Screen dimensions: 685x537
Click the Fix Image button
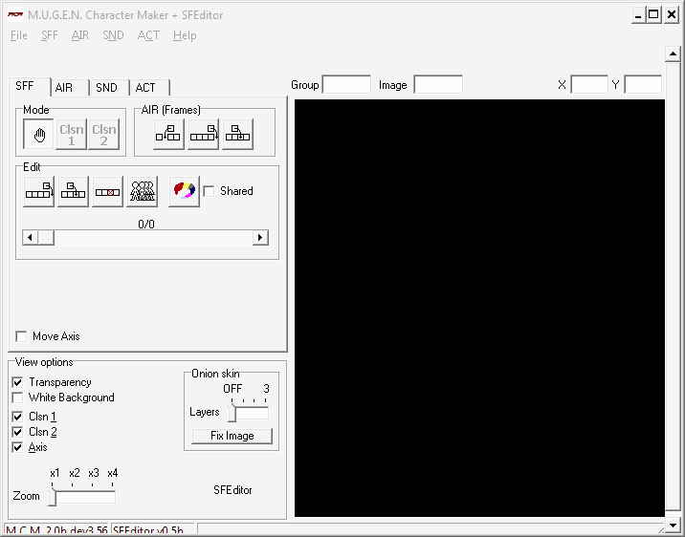tap(232, 436)
